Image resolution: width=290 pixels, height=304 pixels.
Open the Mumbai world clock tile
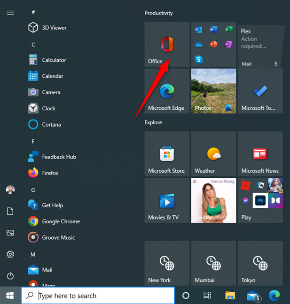[x=214, y=263]
